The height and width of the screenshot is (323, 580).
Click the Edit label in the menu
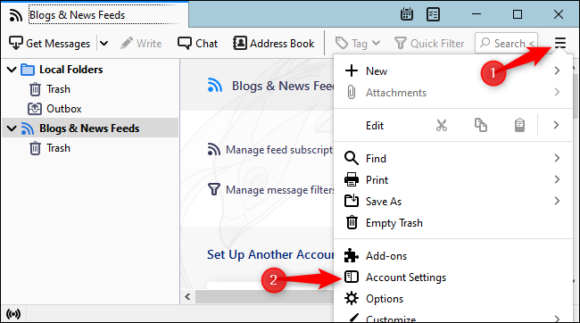tap(375, 126)
